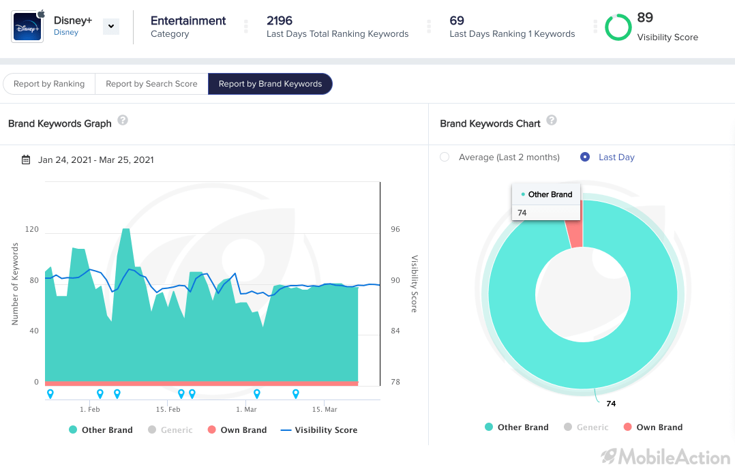Image resolution: width=735 pixels, height=467 pixels.
Task: Click the 2196 total ranking keywords value
Action: click(x=280, y=20)
